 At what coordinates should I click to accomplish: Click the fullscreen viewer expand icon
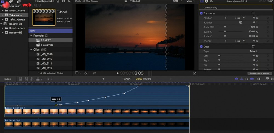[195, 73]
